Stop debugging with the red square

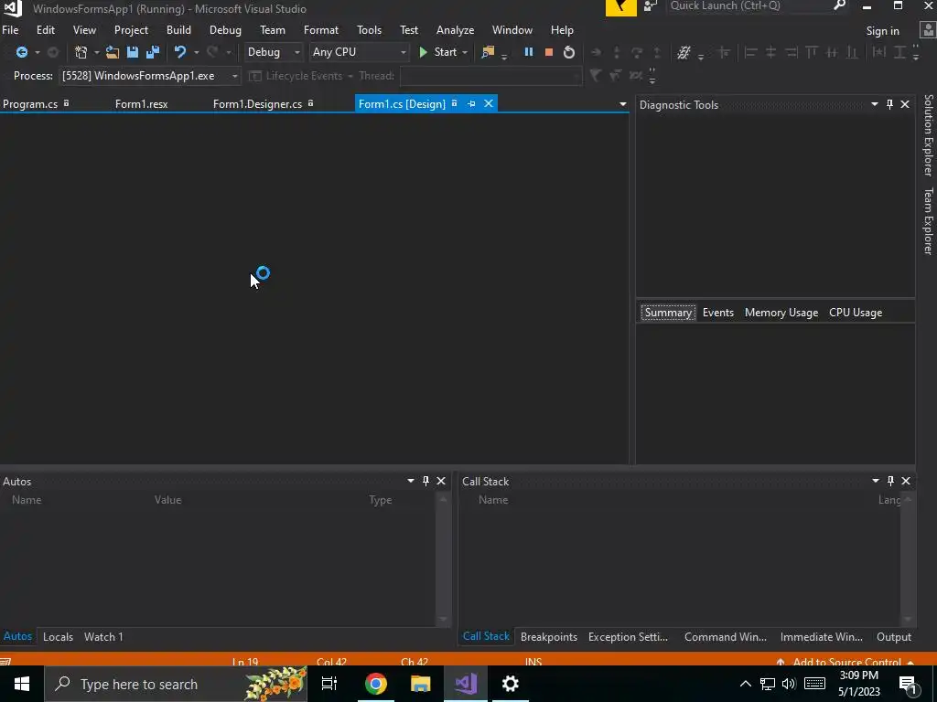click(x=549, y=52)
